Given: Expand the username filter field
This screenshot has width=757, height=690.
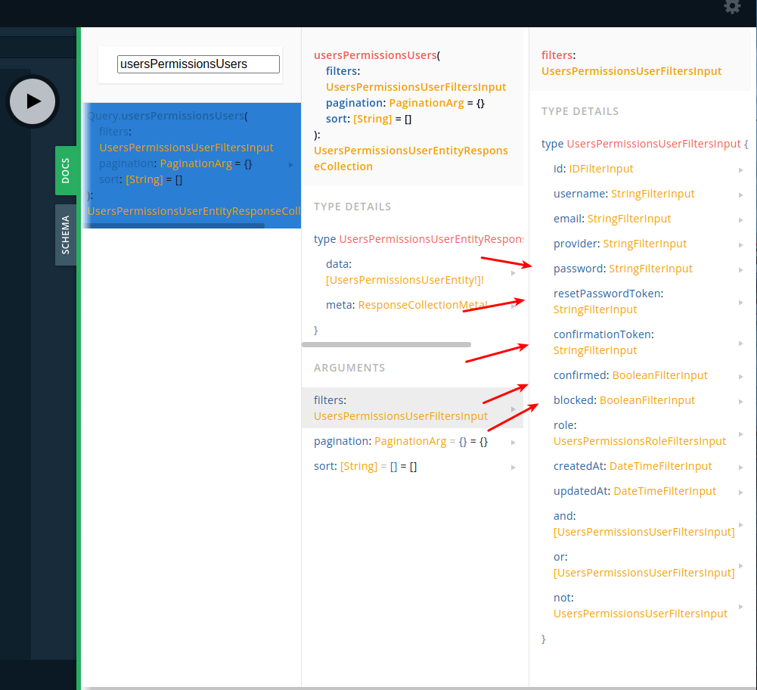Looking at the screenshot, I should point(740,194).
